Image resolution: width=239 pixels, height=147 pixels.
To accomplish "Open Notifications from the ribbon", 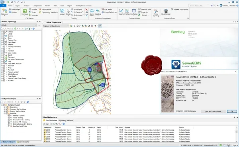I will pos(45,10).
